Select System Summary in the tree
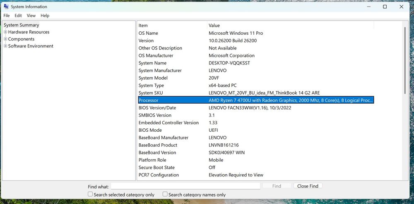Image resolution: width=414 pixels, height=204 pixels. tap(22, 25)
